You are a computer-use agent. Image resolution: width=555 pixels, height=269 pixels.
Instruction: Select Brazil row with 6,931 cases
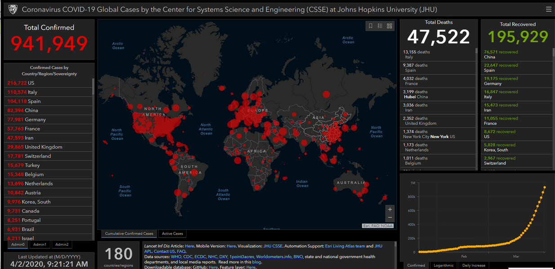[48, 229]
